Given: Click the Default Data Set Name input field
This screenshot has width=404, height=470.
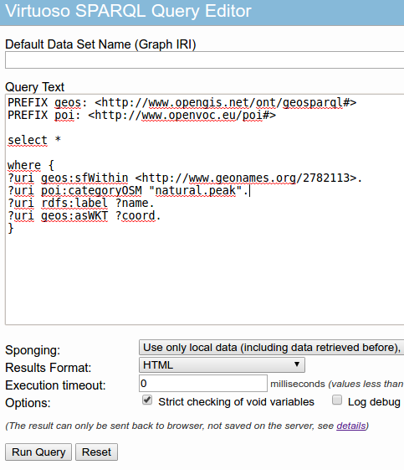Looking at the screenshot, I should (205, 60).
